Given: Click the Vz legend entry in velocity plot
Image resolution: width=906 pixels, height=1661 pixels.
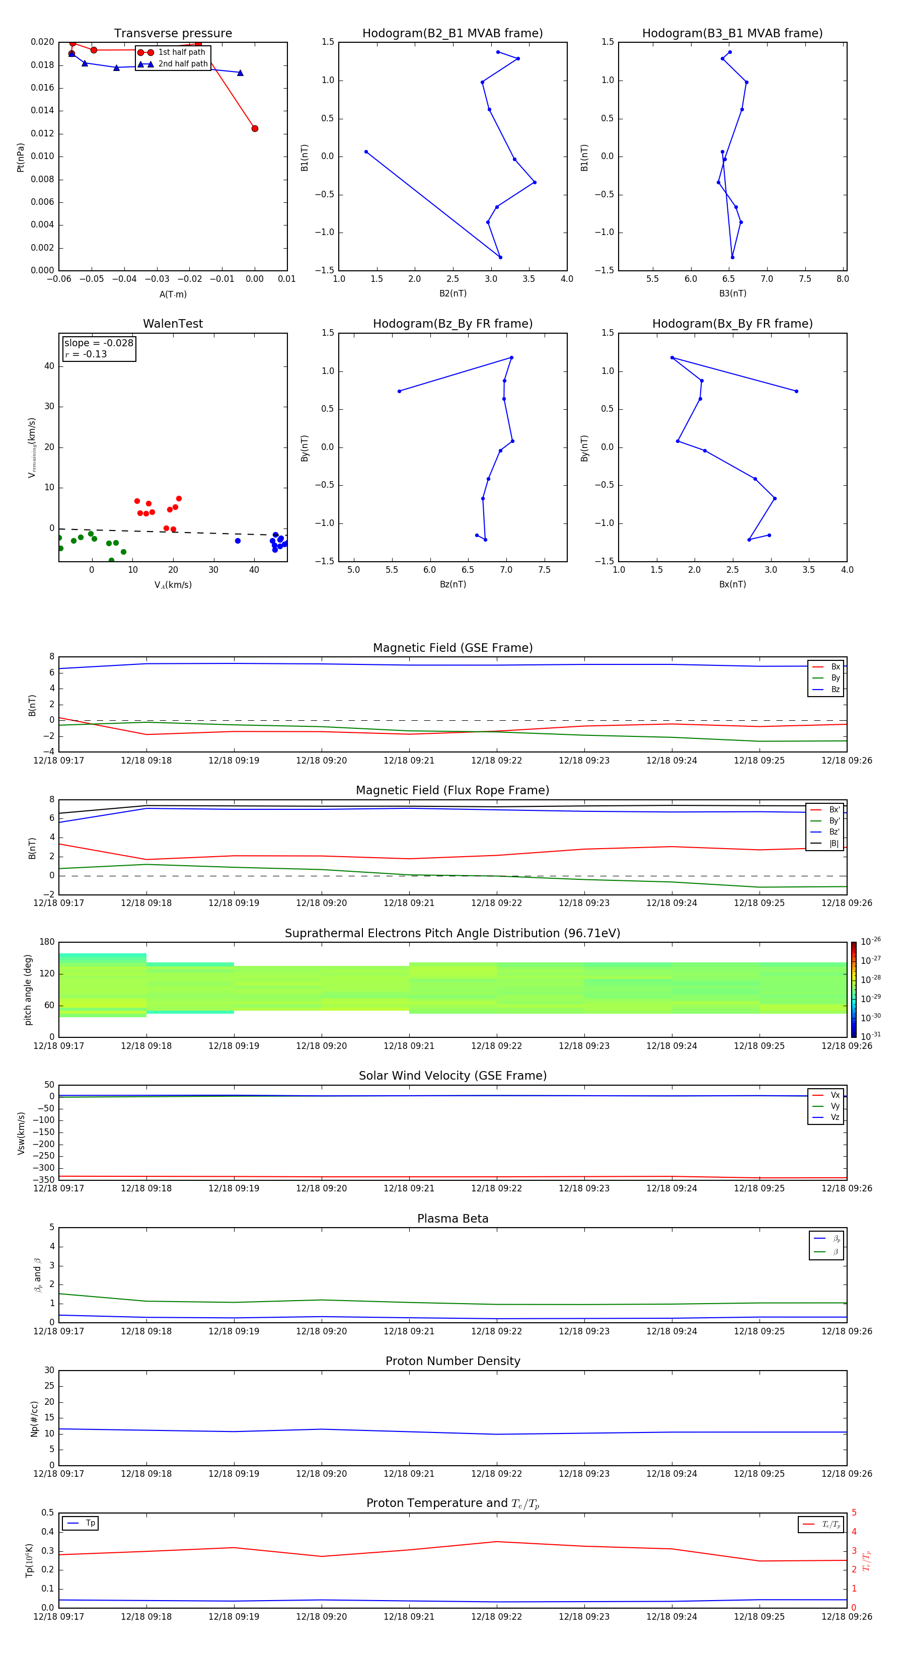Looking at the screenshot, I should point(826,1117).
